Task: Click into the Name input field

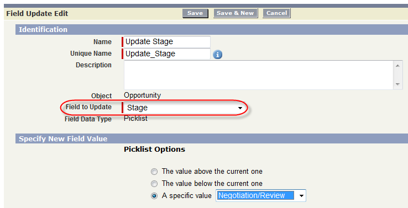Action: tap(167, 41)
